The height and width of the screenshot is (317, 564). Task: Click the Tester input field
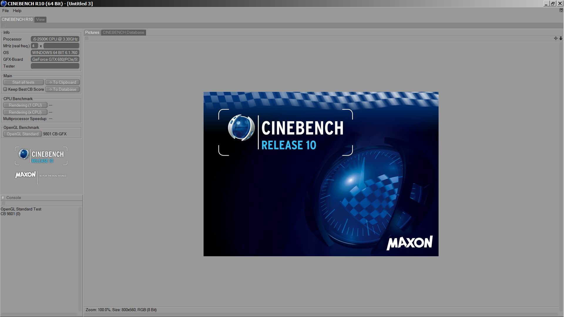[55, 66]
